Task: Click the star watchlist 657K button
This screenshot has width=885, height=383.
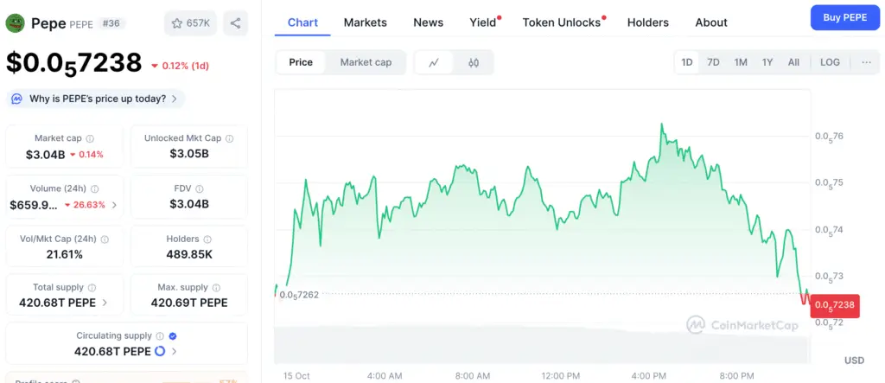Action: pos(190,23)
